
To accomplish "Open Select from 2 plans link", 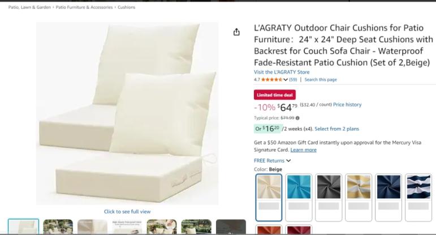I will [x=336, y=129].
